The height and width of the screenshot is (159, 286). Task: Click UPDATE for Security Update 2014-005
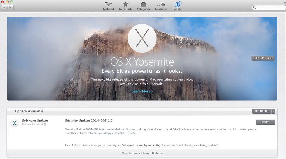pos(265,122)
